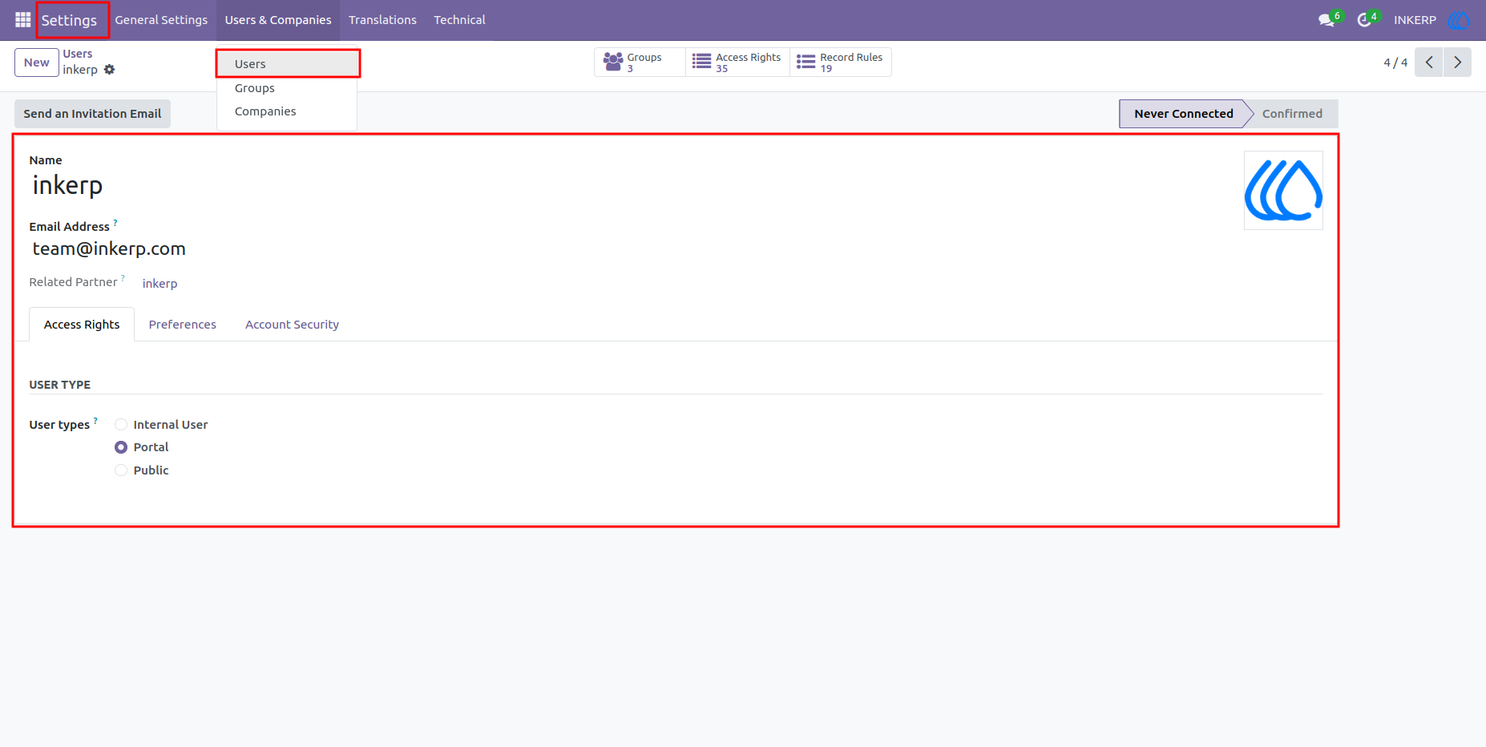Click the 4 / 4 pager counter
The image size is (1486, 747).
(1395, 63)
